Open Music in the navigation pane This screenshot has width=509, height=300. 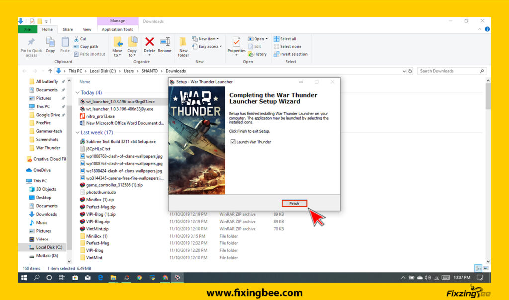pos(42,223)
